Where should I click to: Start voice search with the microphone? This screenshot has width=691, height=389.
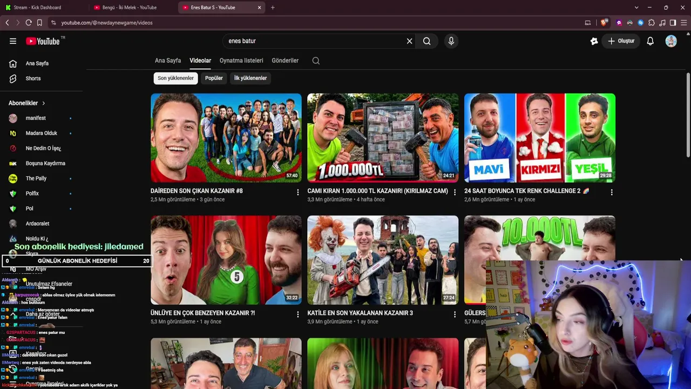tap(451, 41)
